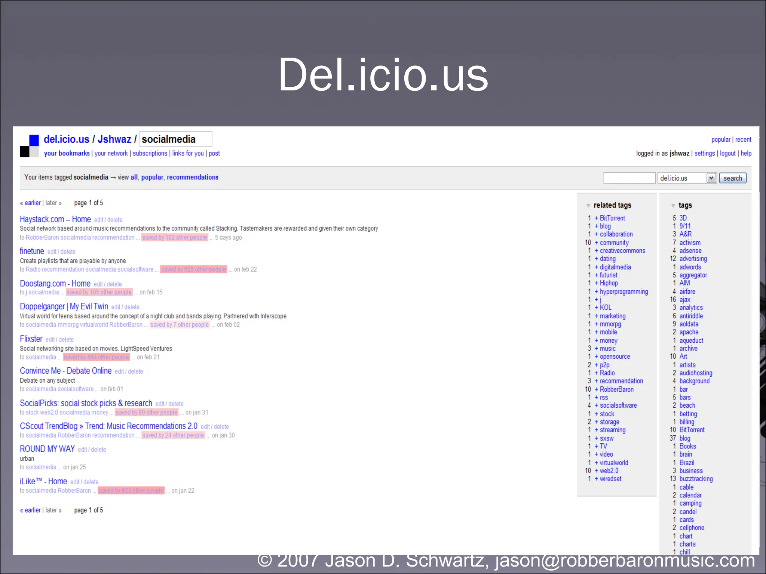Open iLike - Home bookmark
Image resolution: width=766 pixels, height=574 pixels.
coord(43,481)
